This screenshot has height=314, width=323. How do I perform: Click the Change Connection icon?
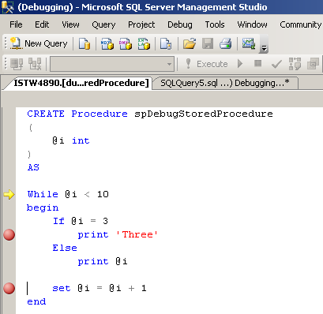click(x=35, y=64)
